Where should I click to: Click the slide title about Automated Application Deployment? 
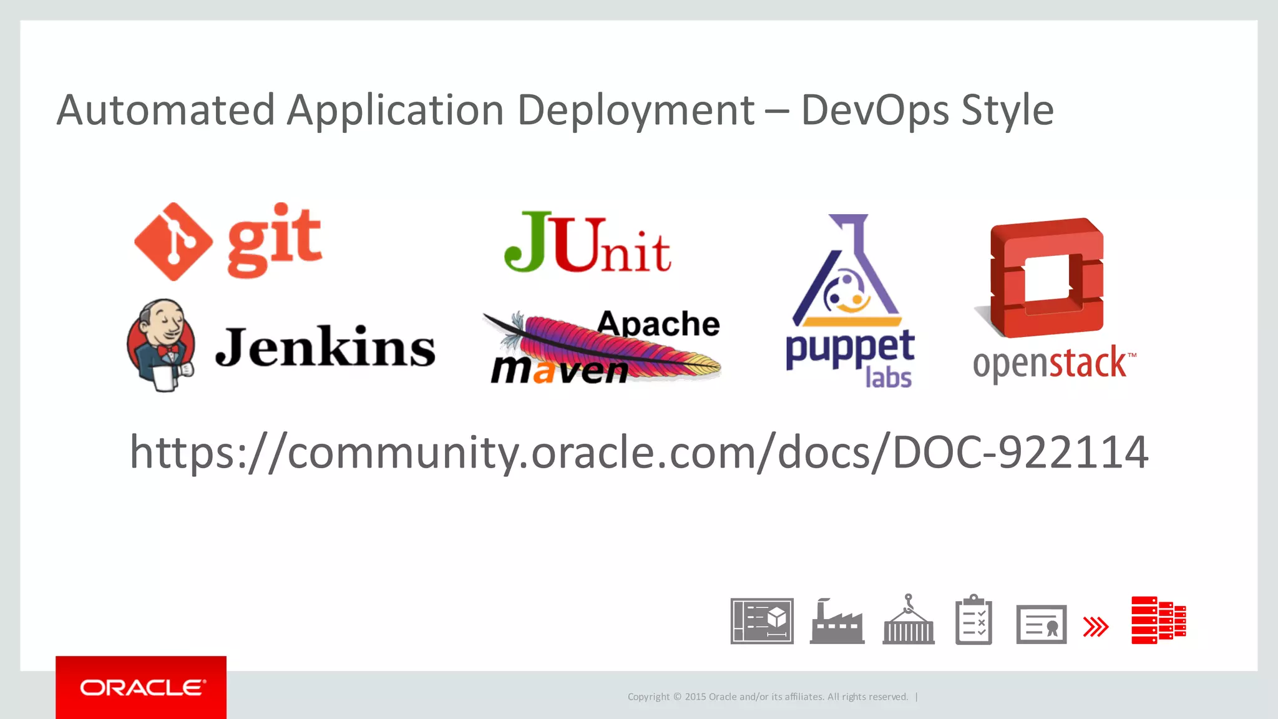point(555,110)
